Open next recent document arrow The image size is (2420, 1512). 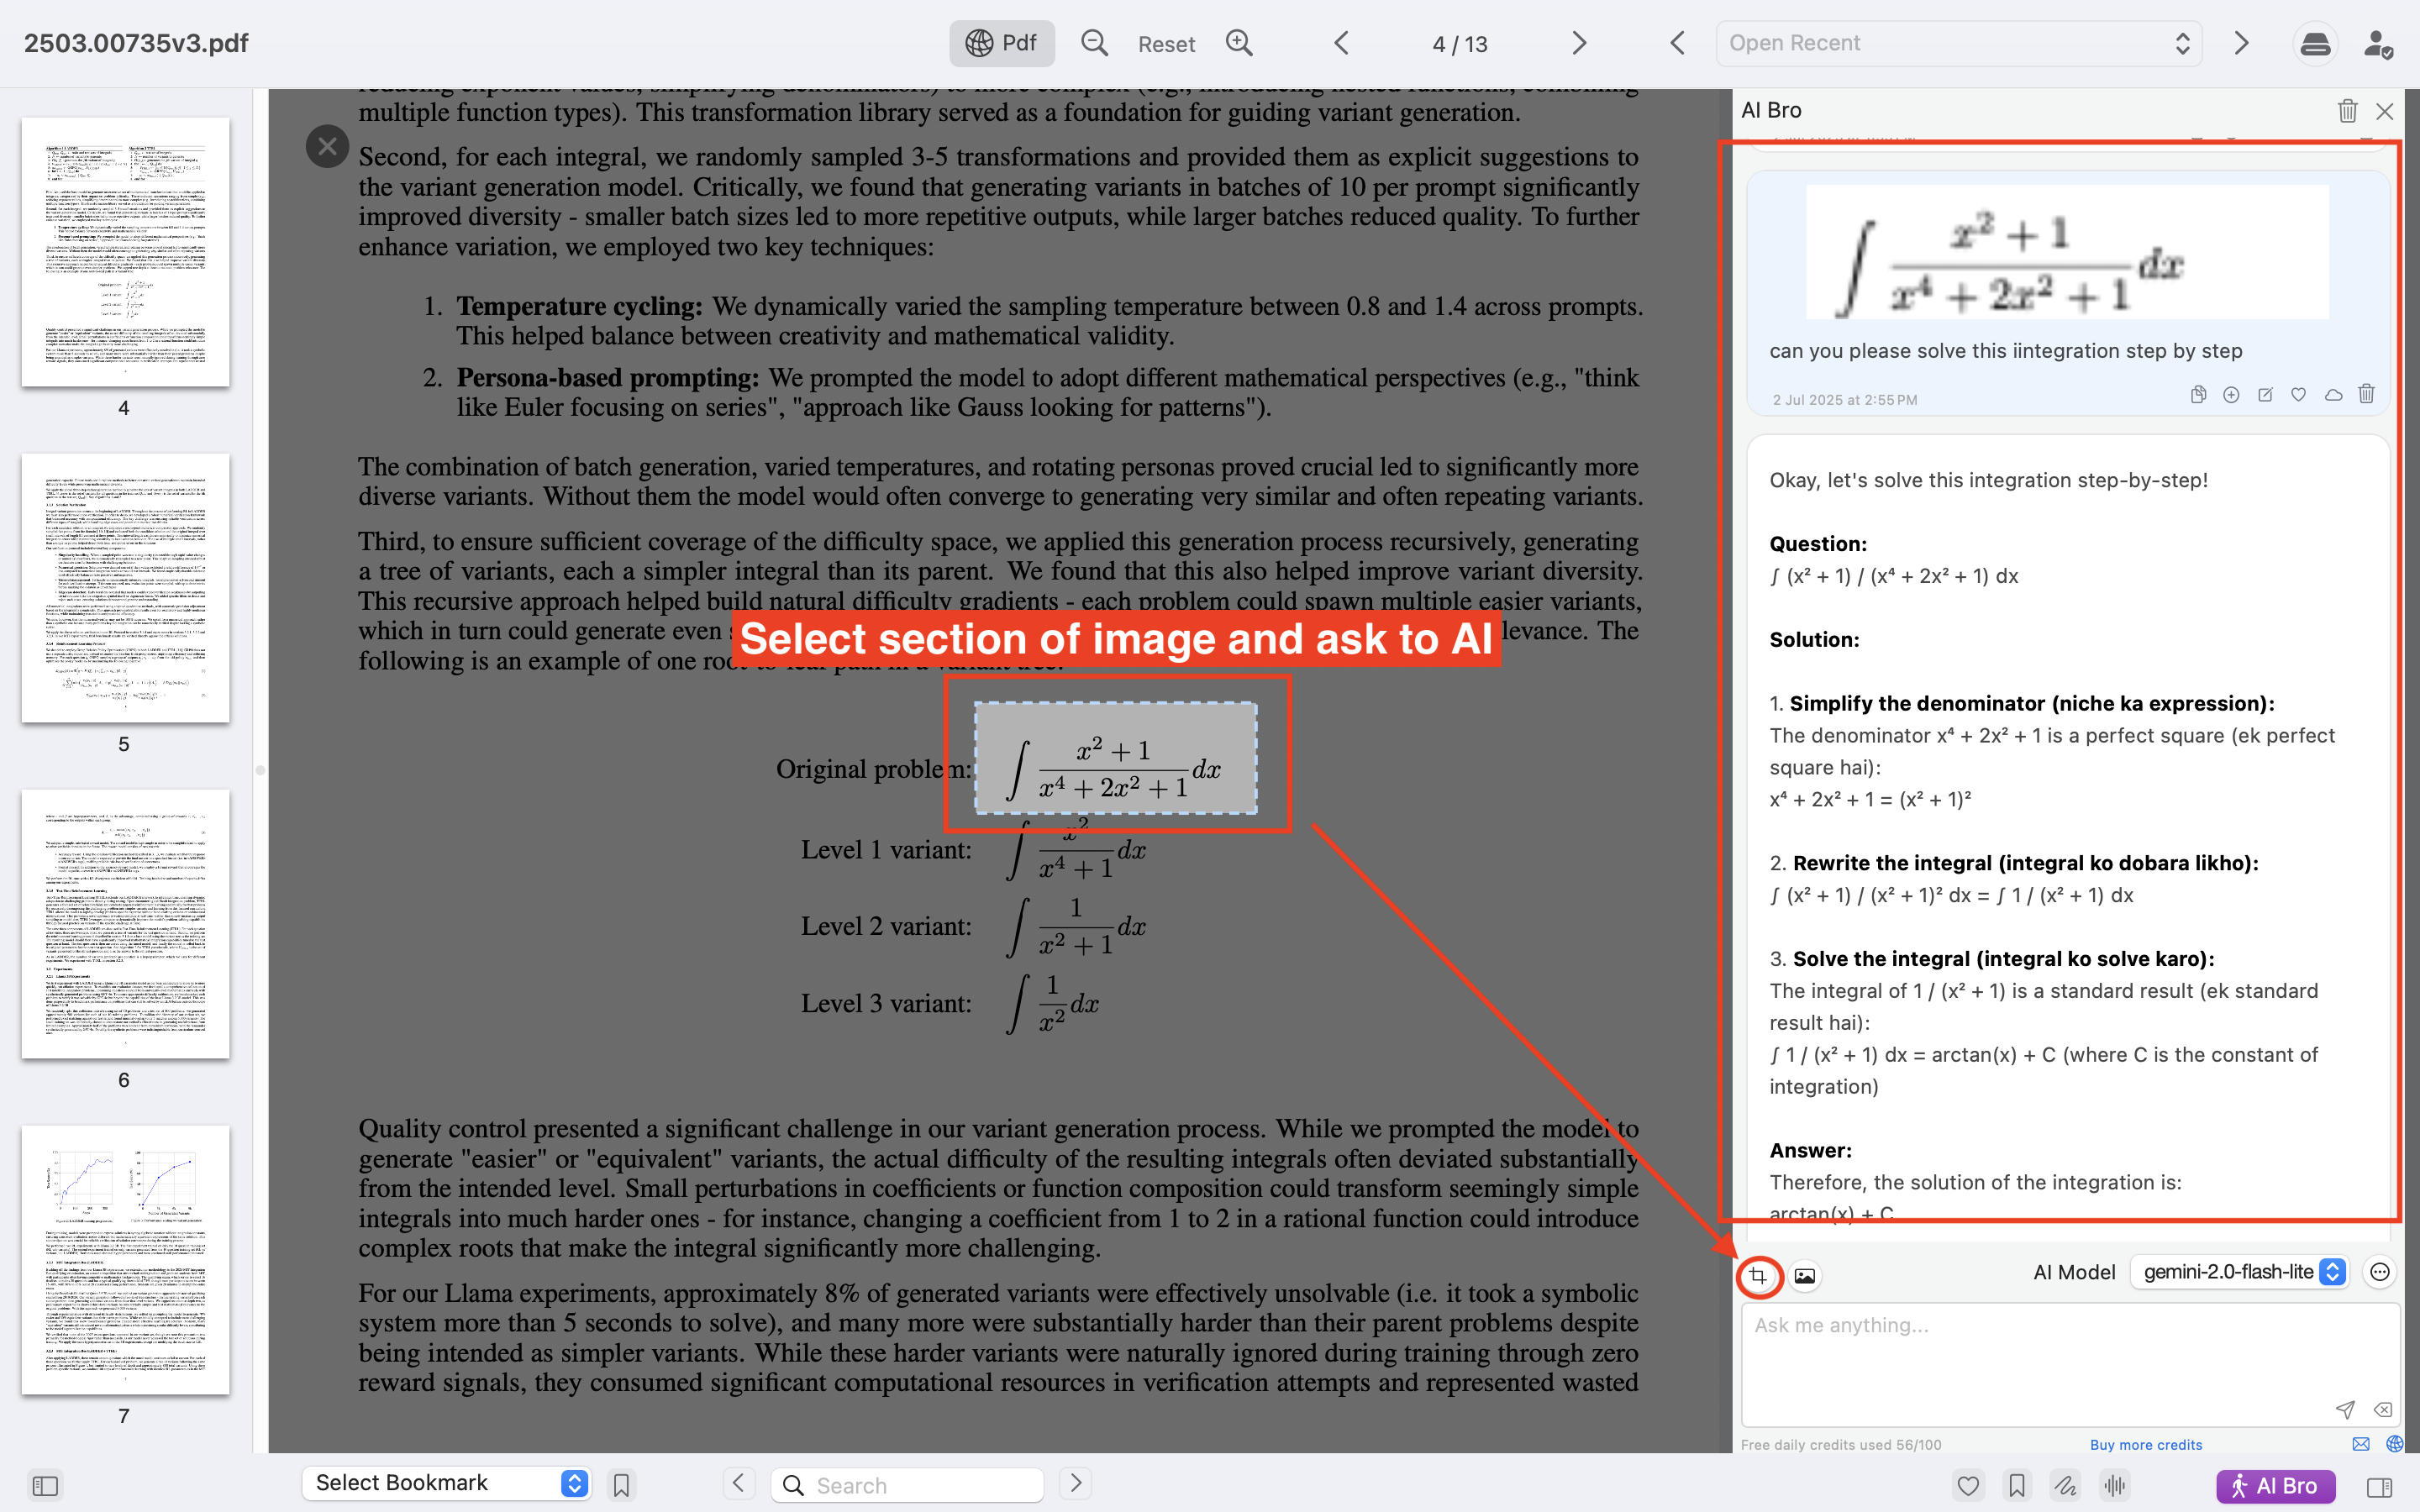pos(2242,43)
